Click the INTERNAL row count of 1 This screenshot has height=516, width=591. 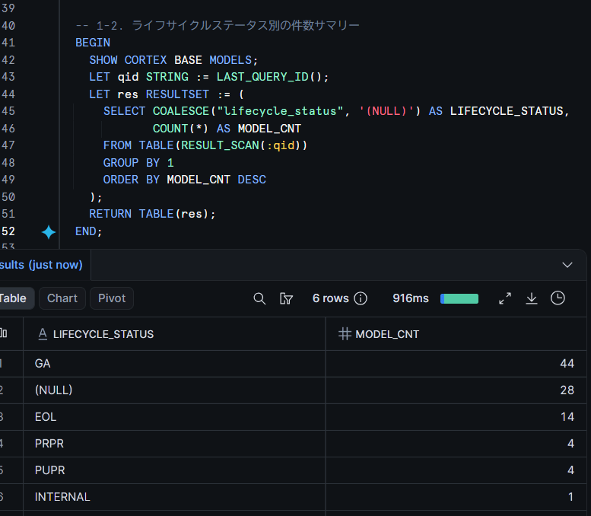[456, 497]
